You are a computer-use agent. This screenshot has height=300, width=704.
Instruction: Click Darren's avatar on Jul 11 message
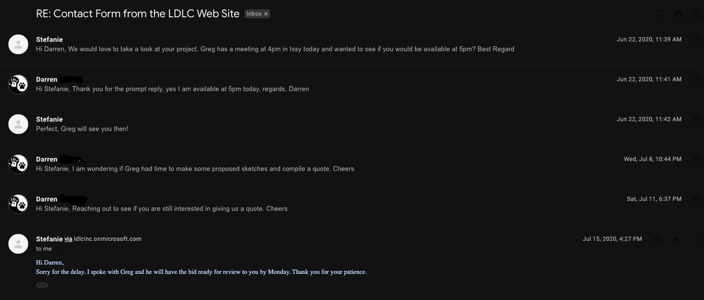click(x=18, y=204)
